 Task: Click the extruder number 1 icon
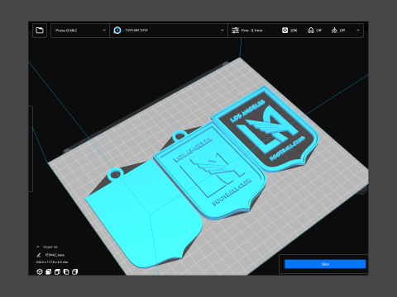[117, 31]
